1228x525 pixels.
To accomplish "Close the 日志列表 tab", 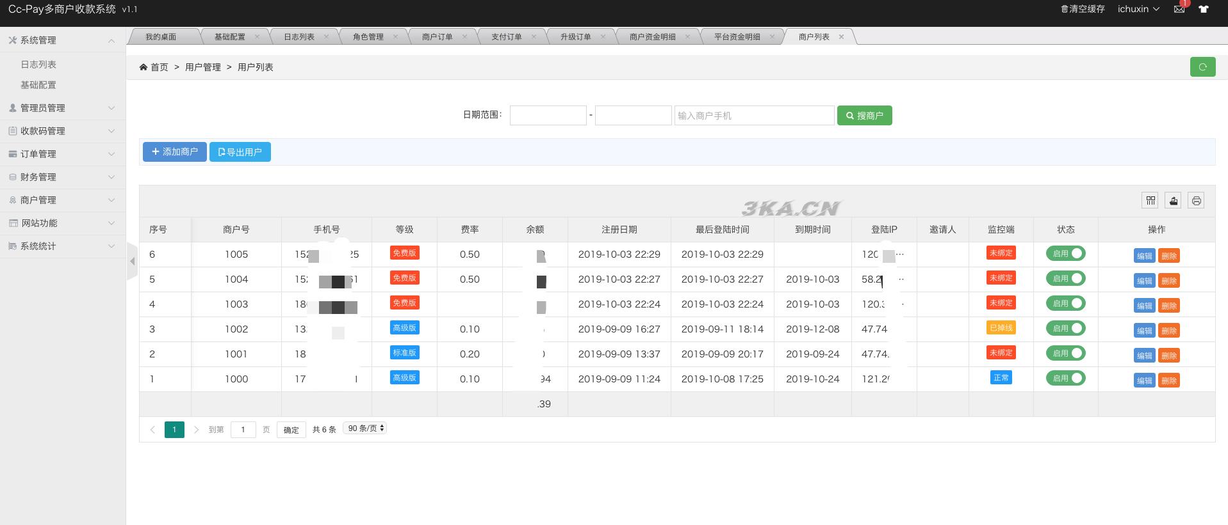I will click(x=326, y=36).
